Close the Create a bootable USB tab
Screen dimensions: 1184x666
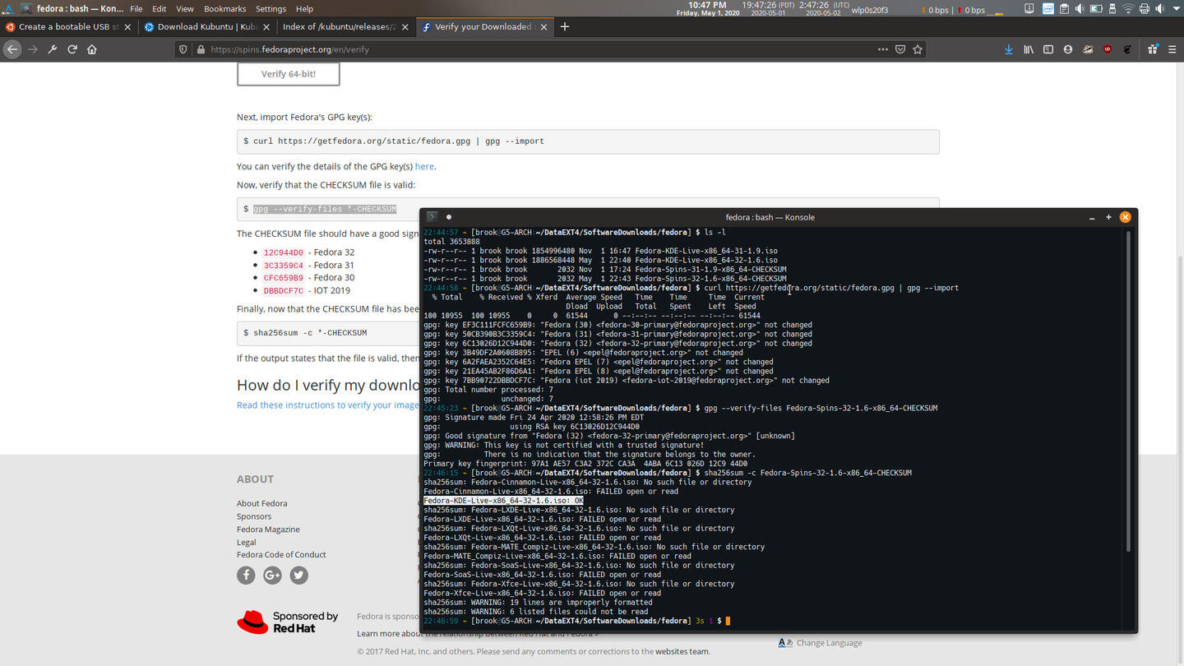pyautogui.click(x=127, y=27)
